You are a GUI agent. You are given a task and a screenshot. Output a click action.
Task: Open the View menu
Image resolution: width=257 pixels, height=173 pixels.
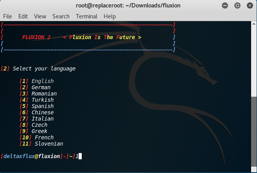(40, 16)
